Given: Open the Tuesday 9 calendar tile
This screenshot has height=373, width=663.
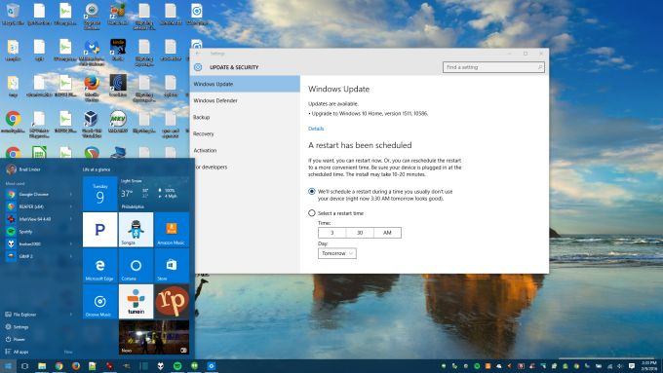Looking at the screenshot, I should click(99, 194).
